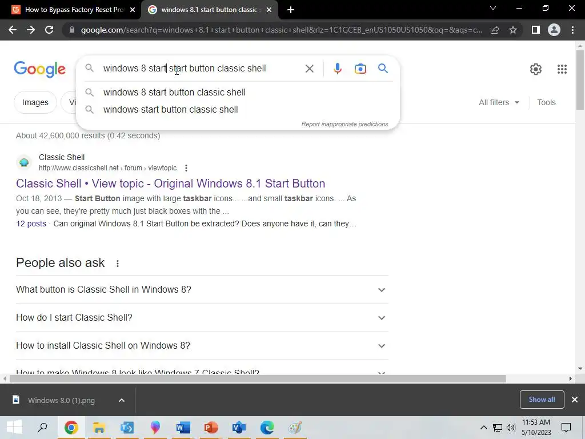Go forward to next page
Screen dimensions: 585x439
[x=31, y=30]
